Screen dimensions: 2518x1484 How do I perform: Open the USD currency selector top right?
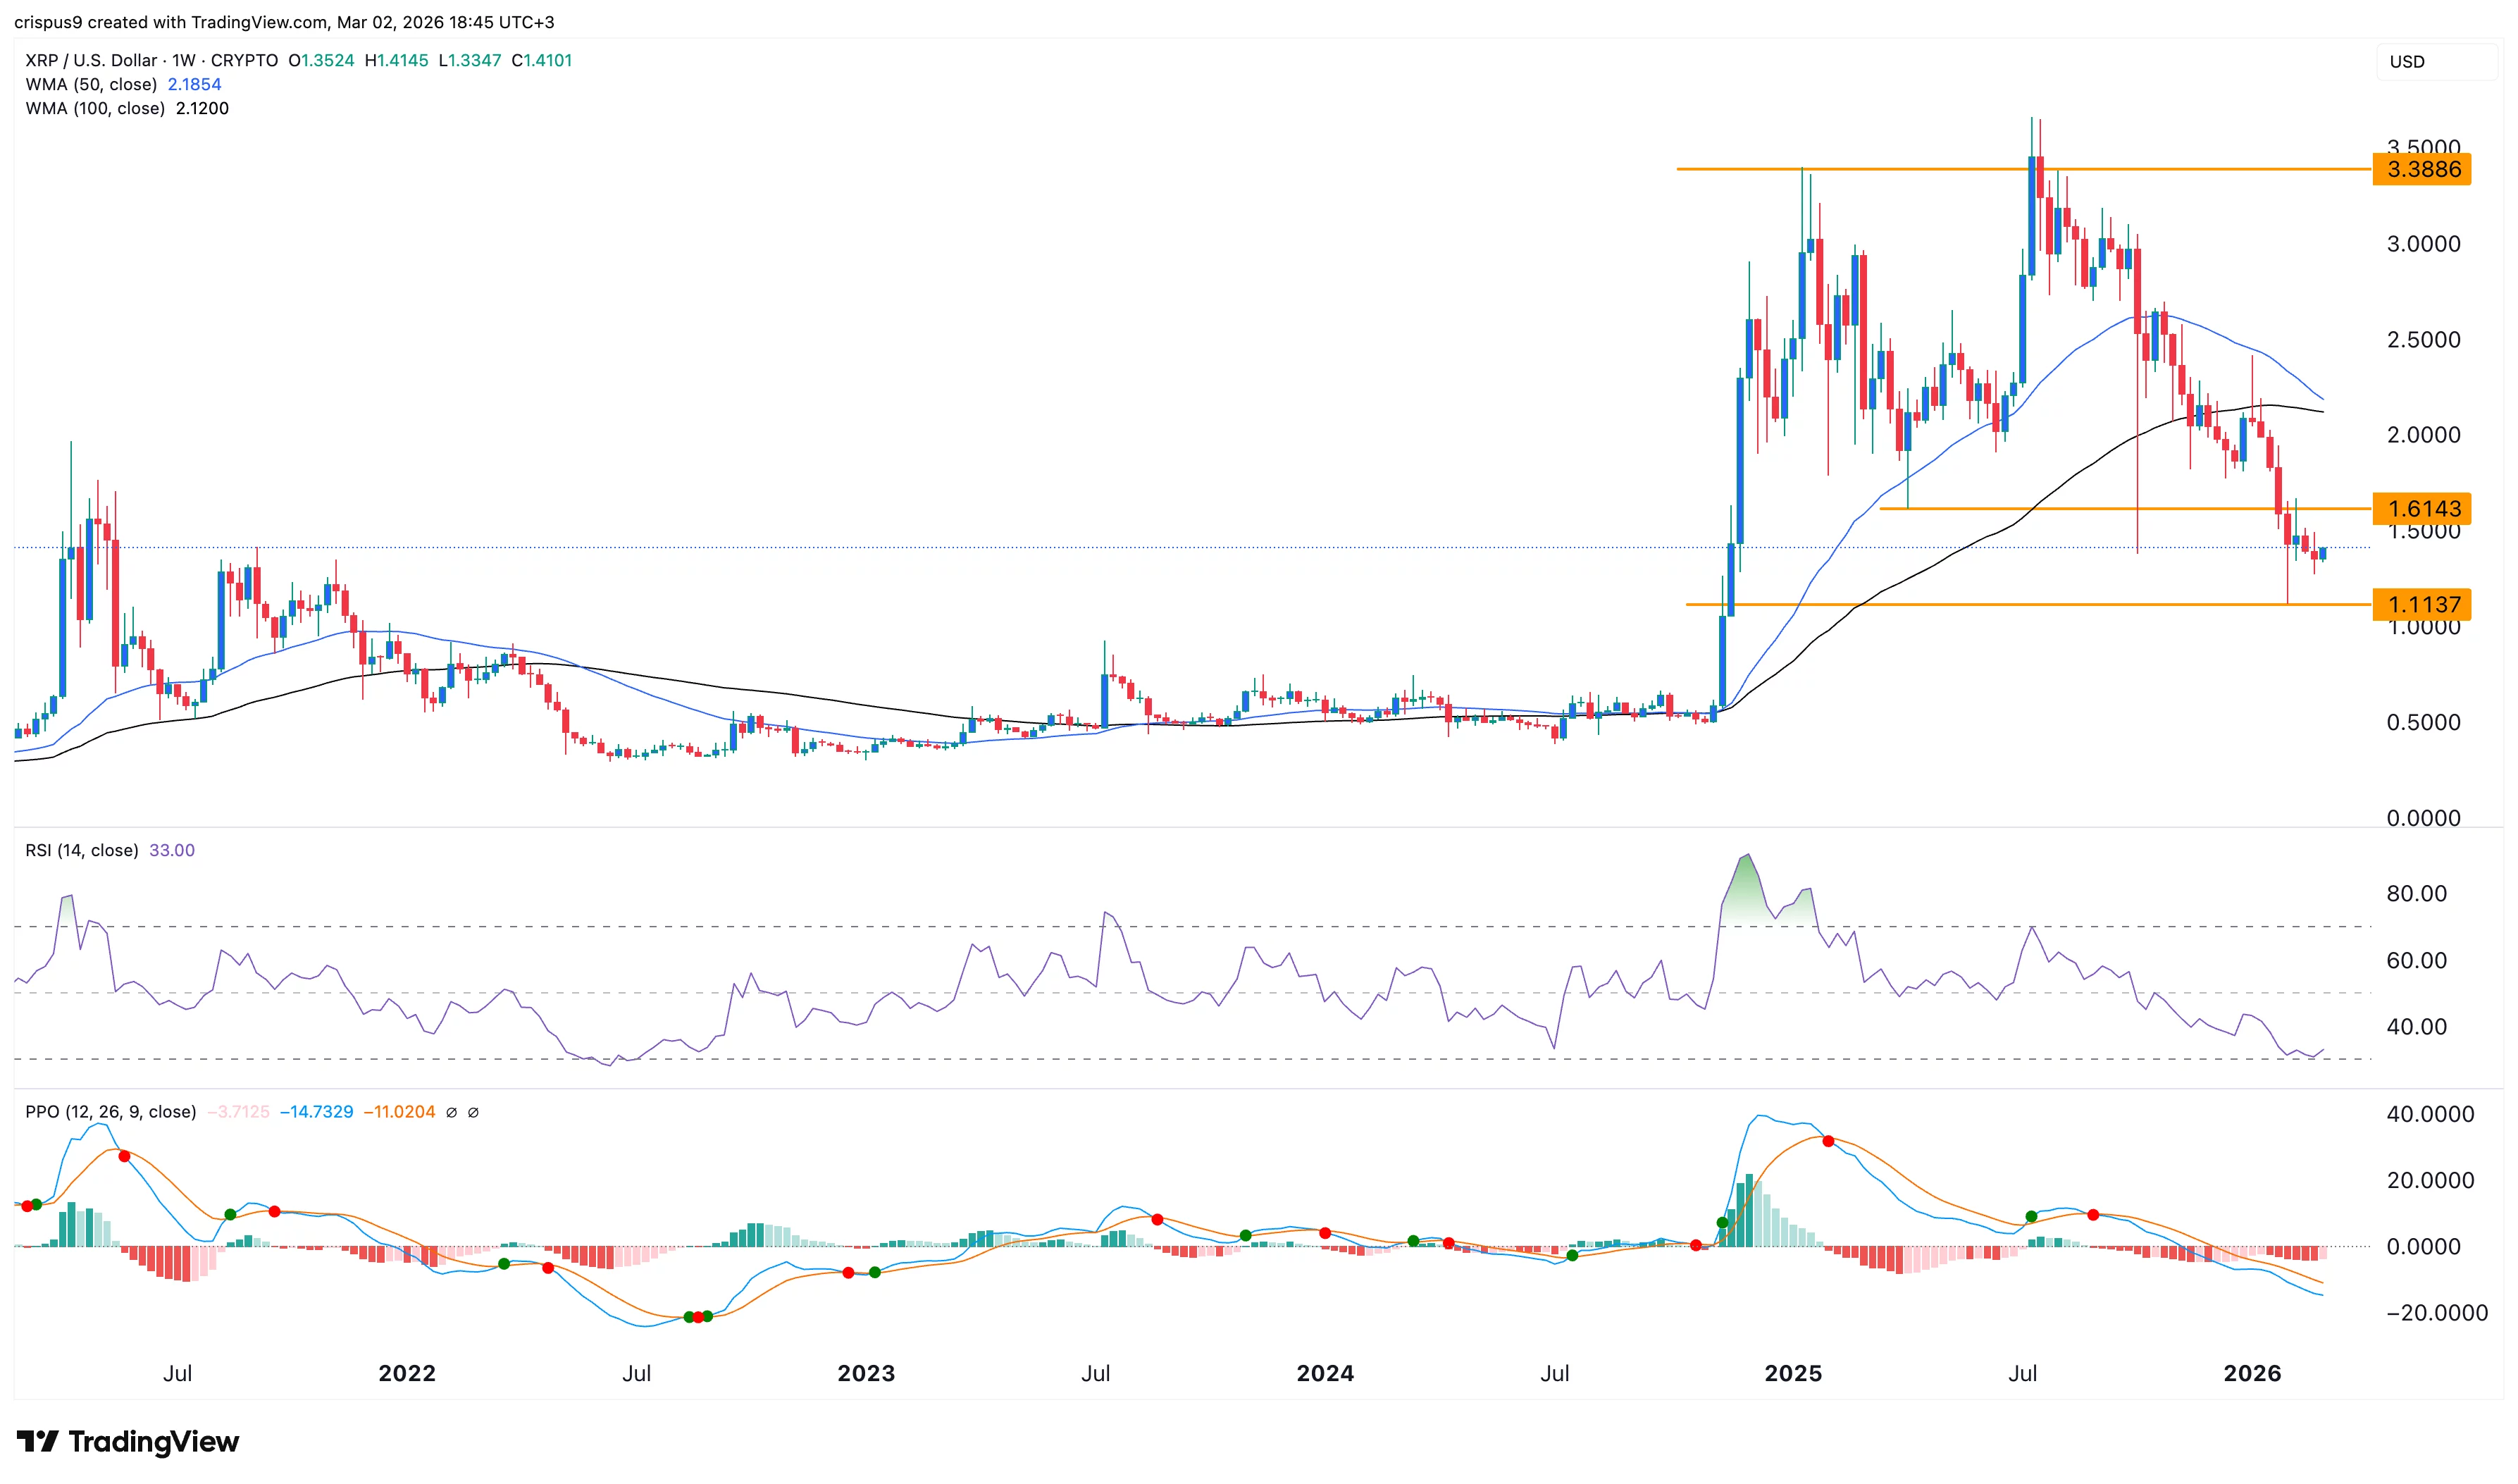point(2409,62)
